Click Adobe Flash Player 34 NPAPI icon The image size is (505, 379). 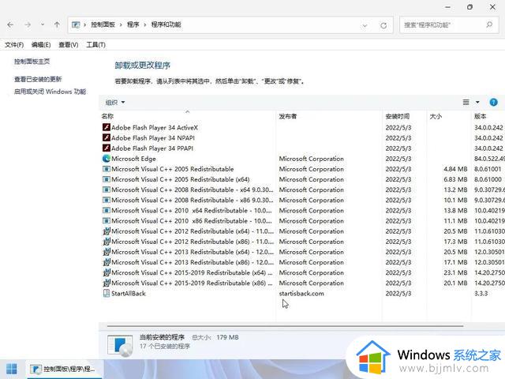click(107, 137)
